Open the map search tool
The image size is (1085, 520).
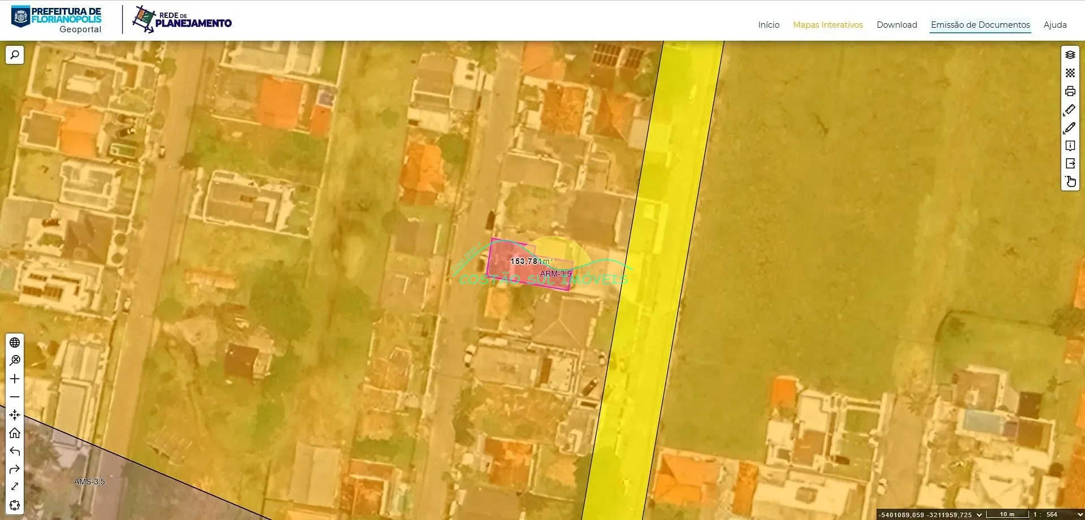tap(15, 55)
